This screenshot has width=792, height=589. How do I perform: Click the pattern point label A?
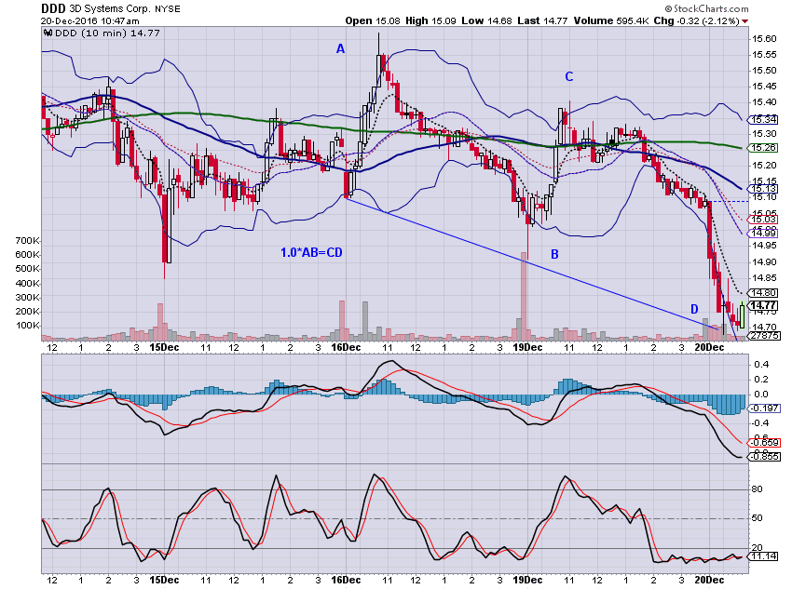click(340, 49)
